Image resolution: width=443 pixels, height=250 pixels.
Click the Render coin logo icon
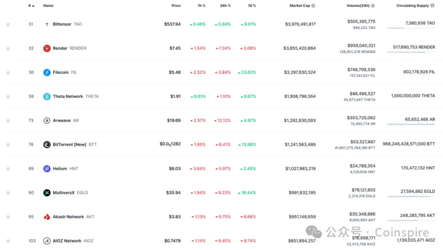pyautogui.click(x=47, y=48)
